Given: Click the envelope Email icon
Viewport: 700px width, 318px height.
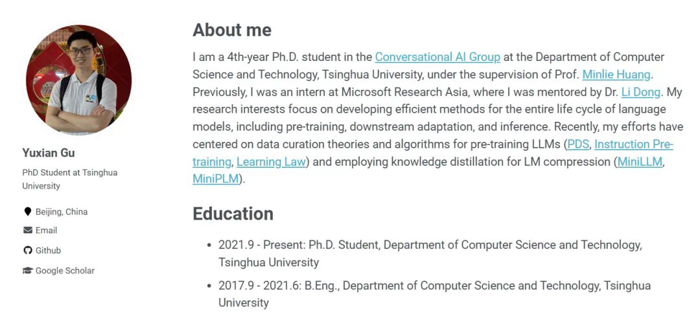Looking at the screenshot, I should pos(28,230).
